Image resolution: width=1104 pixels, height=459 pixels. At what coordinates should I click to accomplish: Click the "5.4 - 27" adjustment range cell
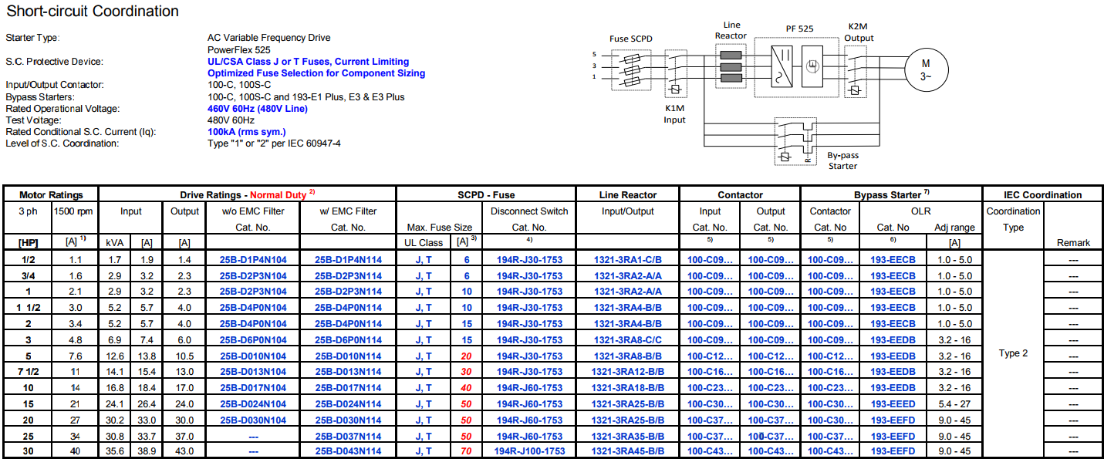(x=954, y=404)
